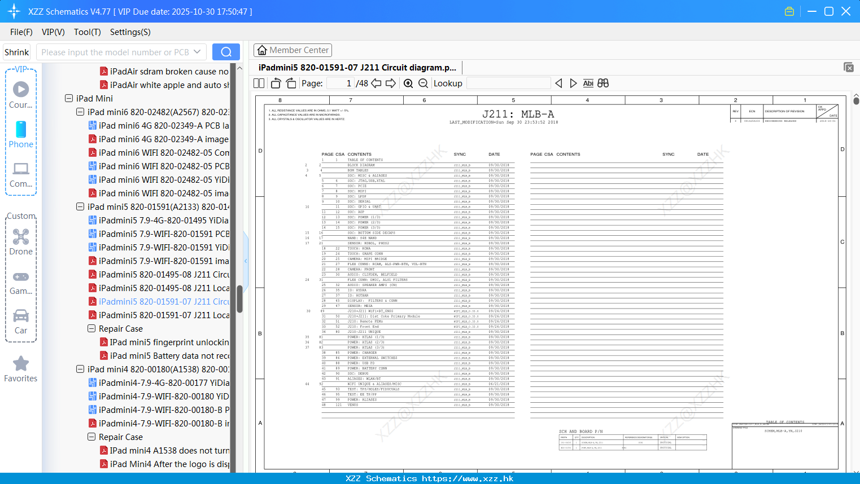Screen dimensions: 860x484
Task: Open iPad mini5 fingerprint unlocking case
Action: click(x=164, y=342)
